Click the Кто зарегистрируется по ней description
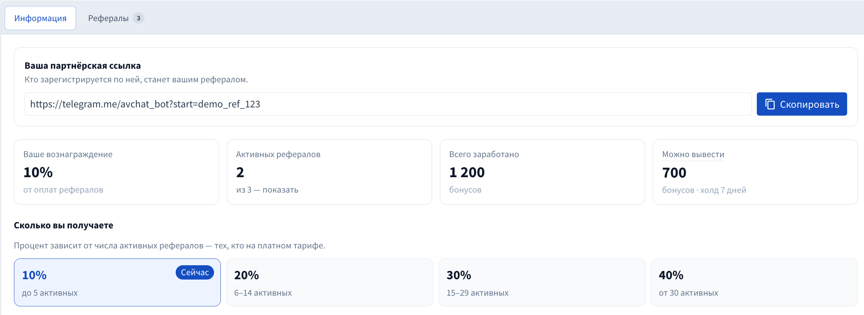 pos(136,79)
